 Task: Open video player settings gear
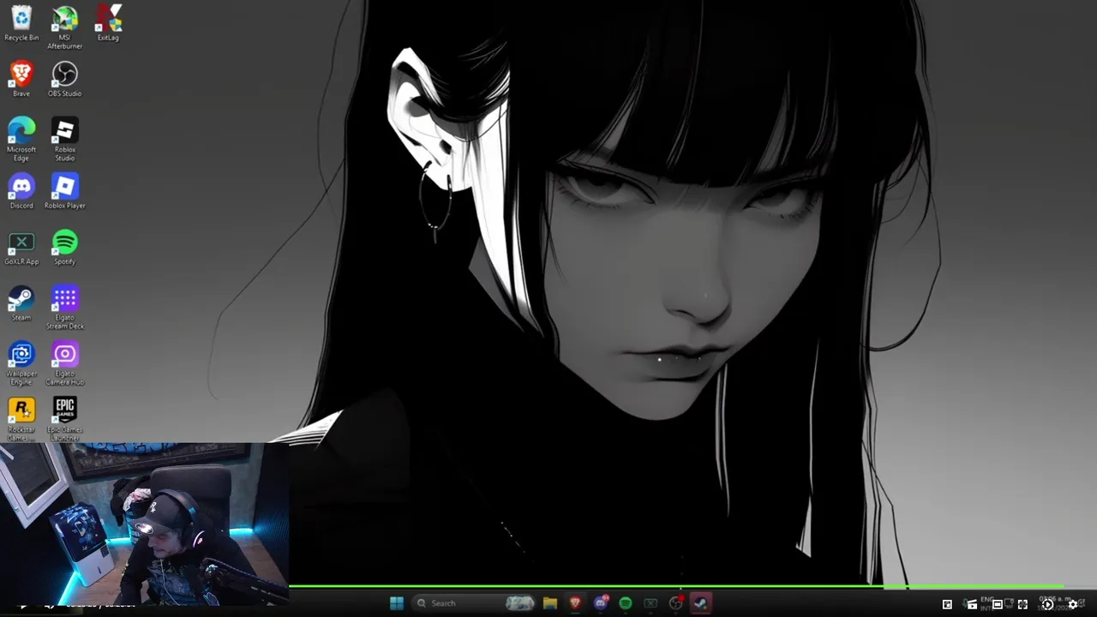(x=1072, y=604)
